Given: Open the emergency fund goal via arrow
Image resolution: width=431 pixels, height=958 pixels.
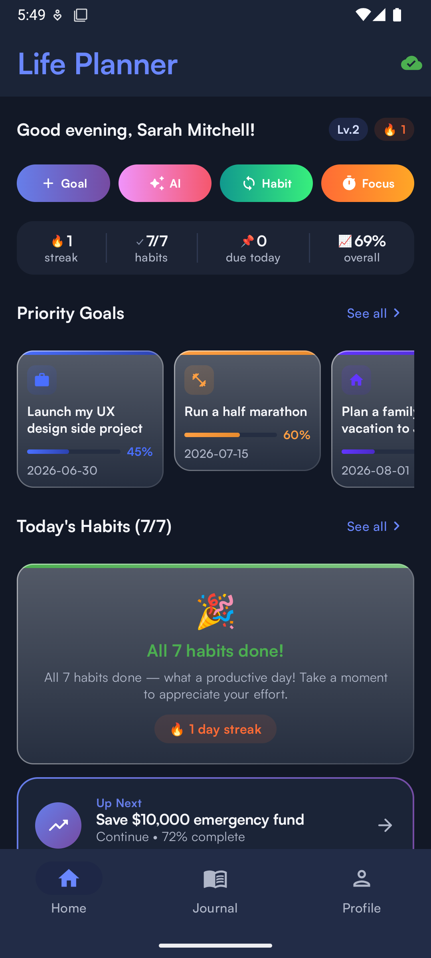Looking at the screenshot, I should point(385,825).
